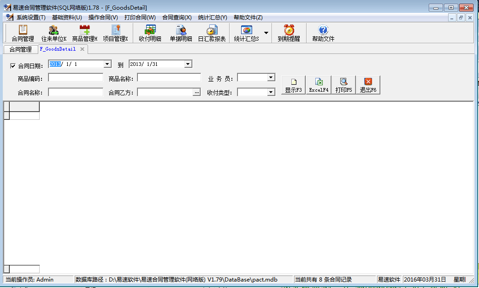This screenshot has height=288, width=479.
Task: Click 当前共有 8 条合同记录 status text
Action: [x=323, y=279]
